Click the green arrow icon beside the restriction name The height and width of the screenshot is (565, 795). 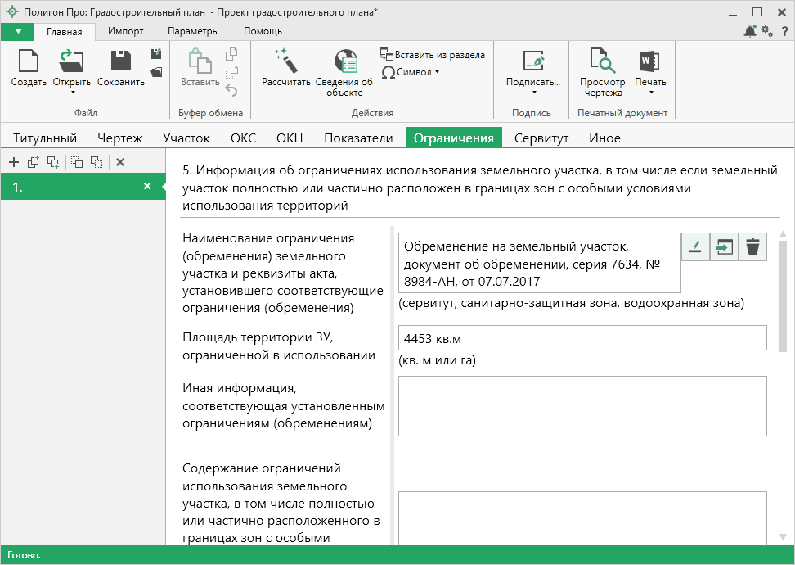click(724, 247)
